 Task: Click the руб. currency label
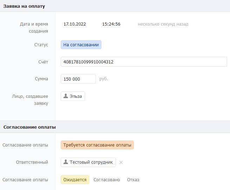[x=104, y=79]
